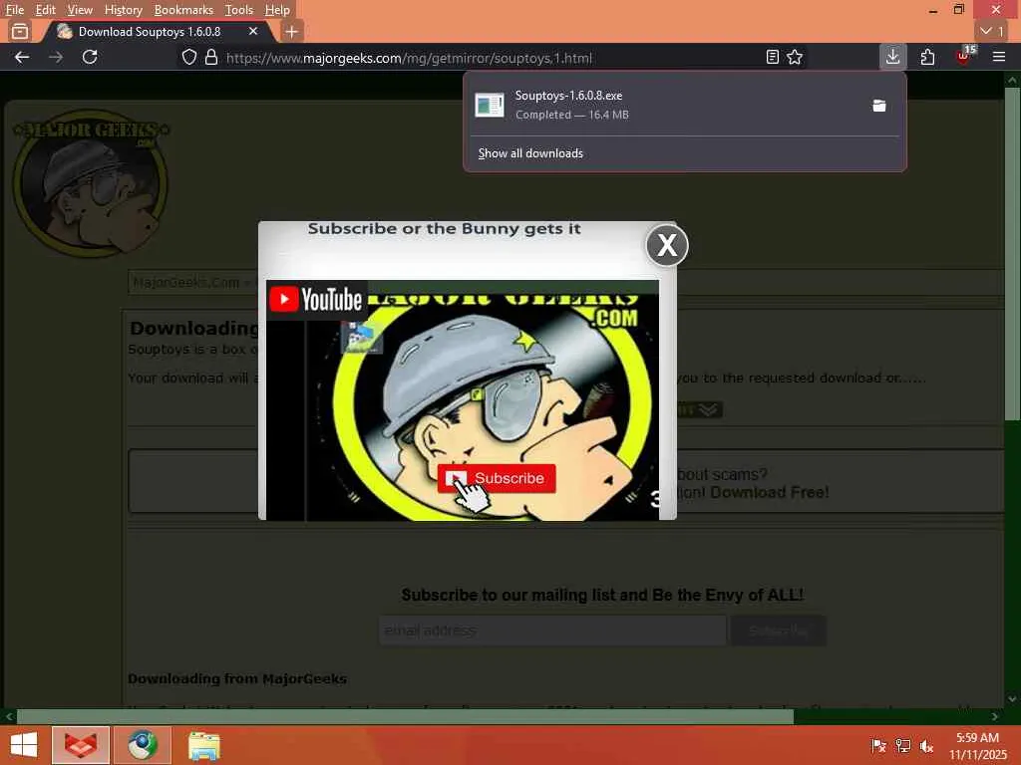Viewport: 1021px width, 765px height.
Task: Click the YouTube logo in the video
Action: [316, 299]
